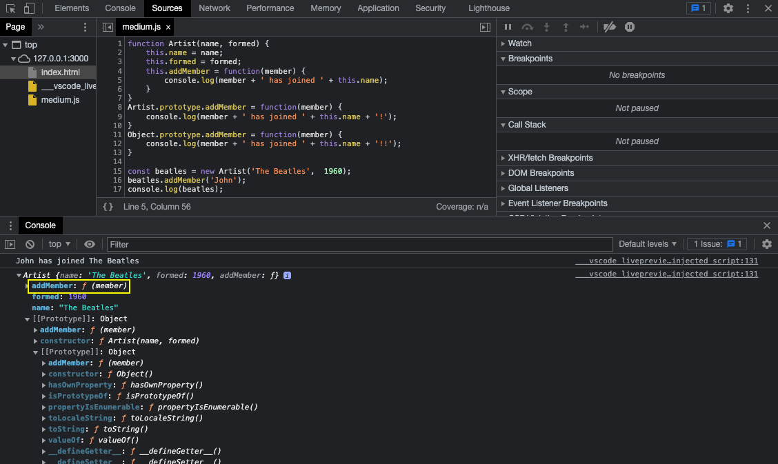
Task: Collapse the top frame tree node
Action: click(5, 45)
